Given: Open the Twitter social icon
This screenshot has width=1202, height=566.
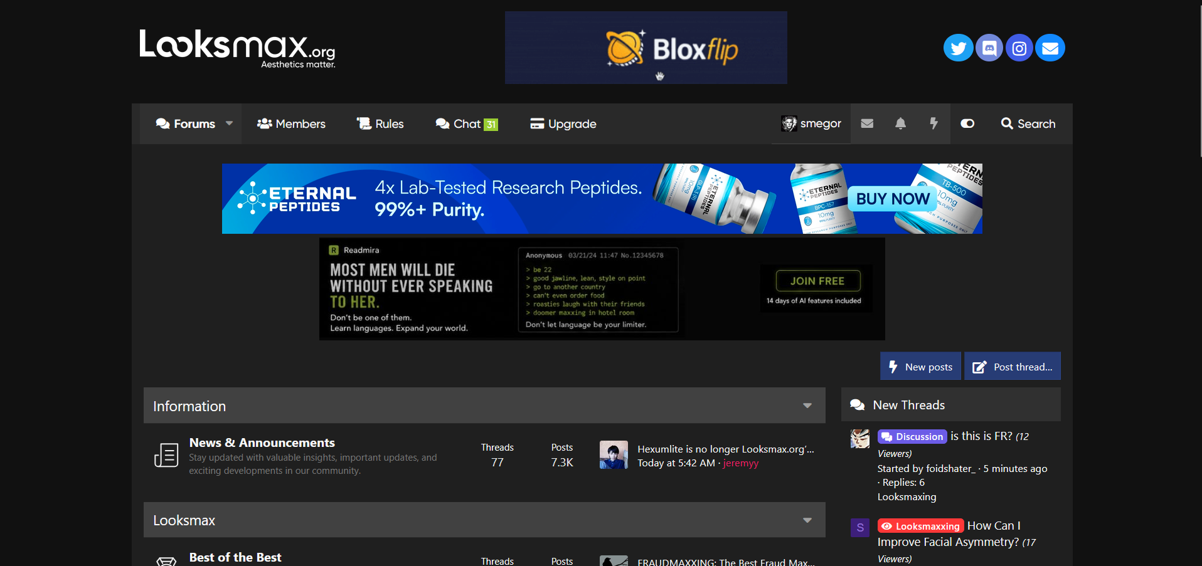Looking at the screenshot, I should (958, 48).
